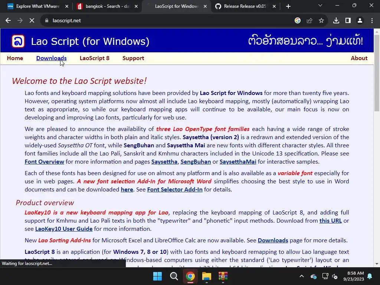Stop loading the page

pyautogui.click(x=32, y=21)
